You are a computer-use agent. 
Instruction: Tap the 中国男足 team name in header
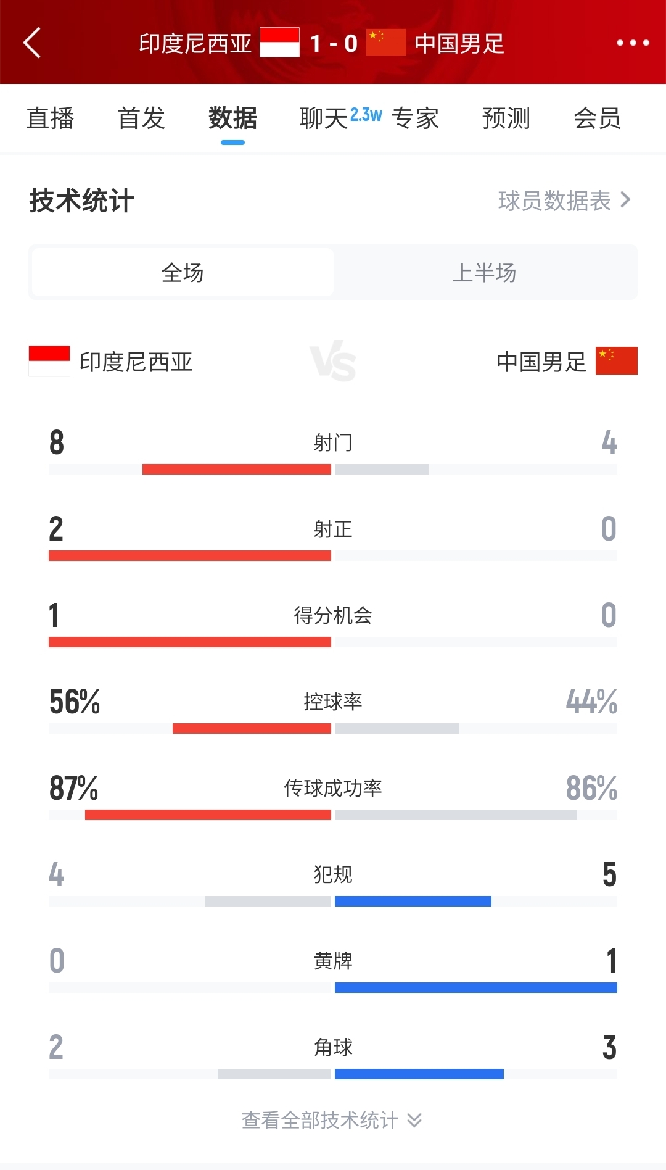point(459,43)
